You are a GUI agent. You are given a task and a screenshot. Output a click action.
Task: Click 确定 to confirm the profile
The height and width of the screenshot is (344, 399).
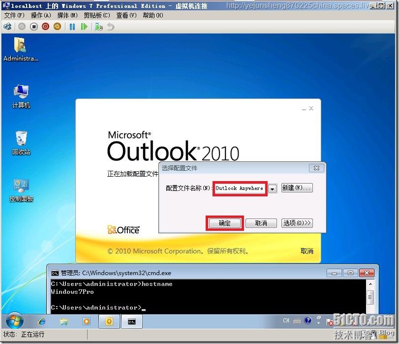tap(224, 223)
